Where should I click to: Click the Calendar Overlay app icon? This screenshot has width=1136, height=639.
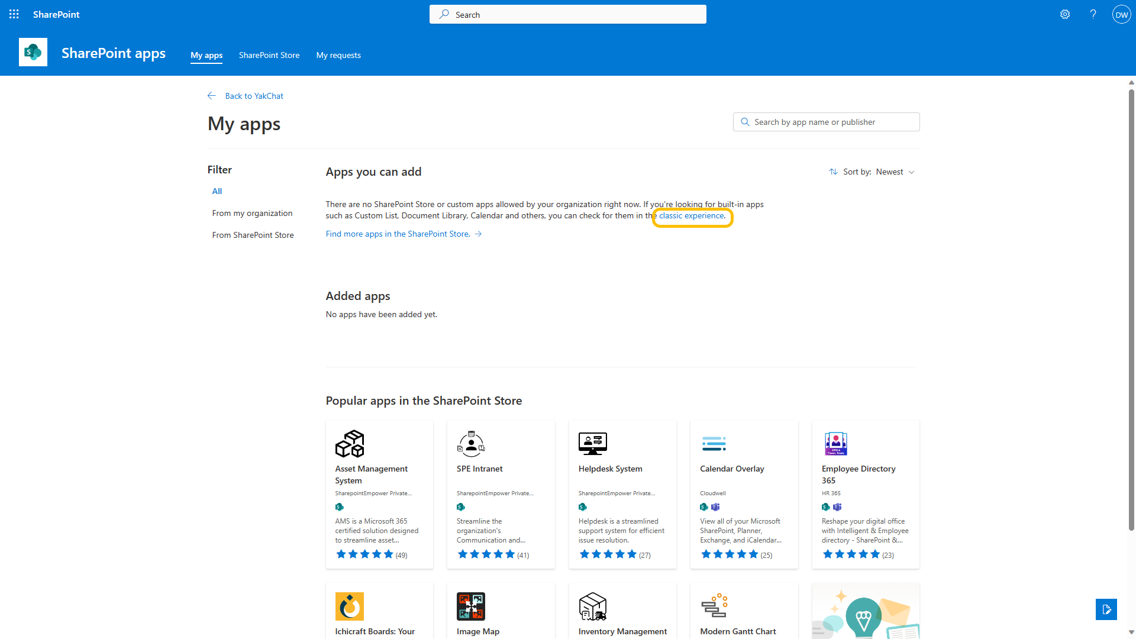coord(714,444)
